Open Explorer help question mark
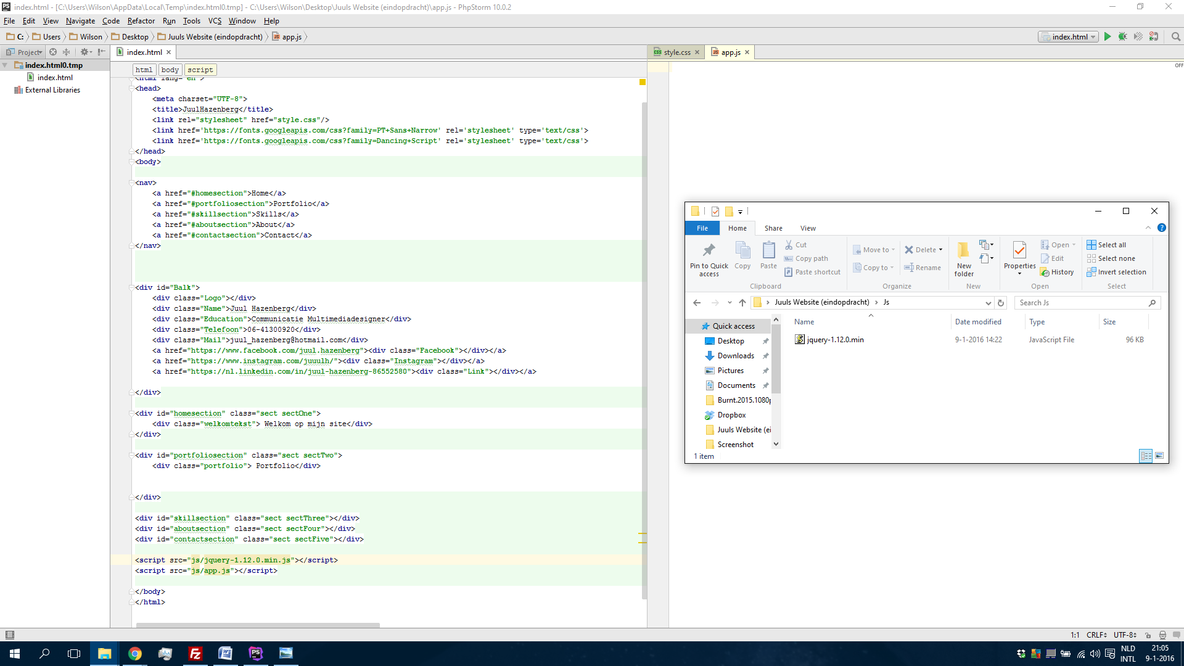Screen dimensions: 1184x666 [x=1162, y=228]
